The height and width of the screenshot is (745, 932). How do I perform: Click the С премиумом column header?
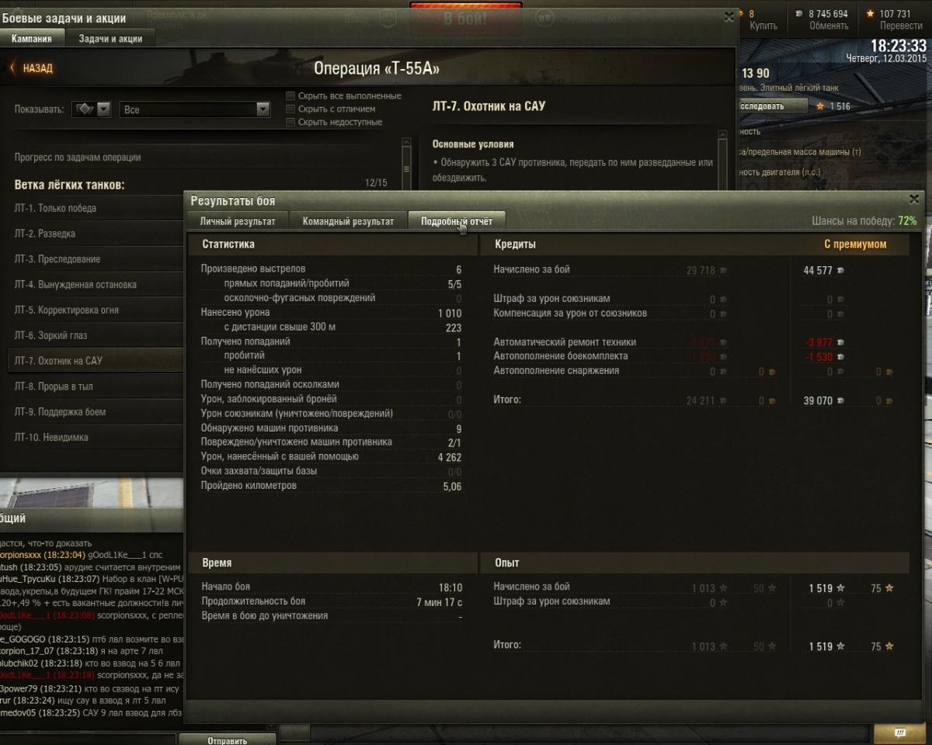[x=855, y=244]
